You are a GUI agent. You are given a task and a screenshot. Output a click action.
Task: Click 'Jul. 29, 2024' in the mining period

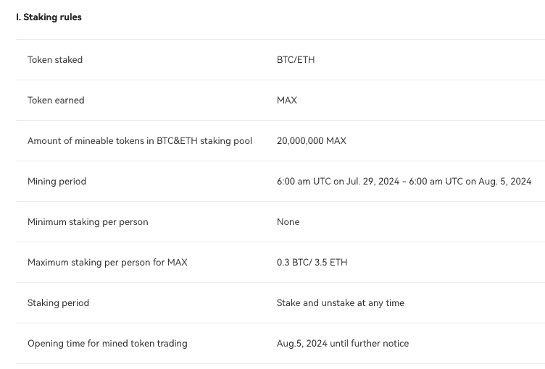coord(373,182)
